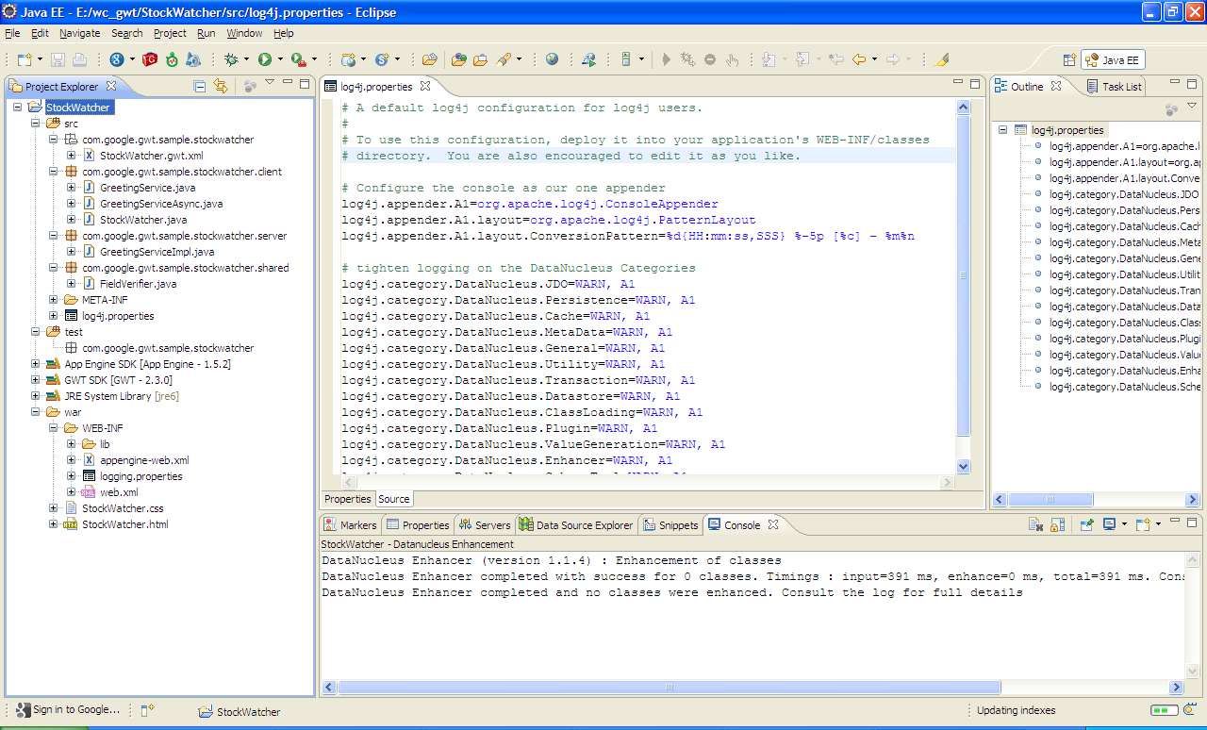Click the Collapse All icon in Project Explorer
1207x730 pixels.
[200, 86]
